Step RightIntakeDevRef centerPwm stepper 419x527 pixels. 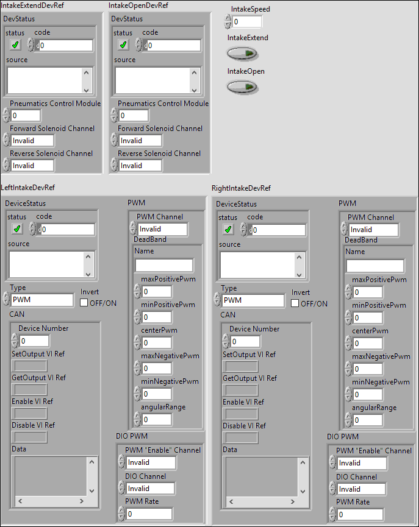[x=348, y=343]
